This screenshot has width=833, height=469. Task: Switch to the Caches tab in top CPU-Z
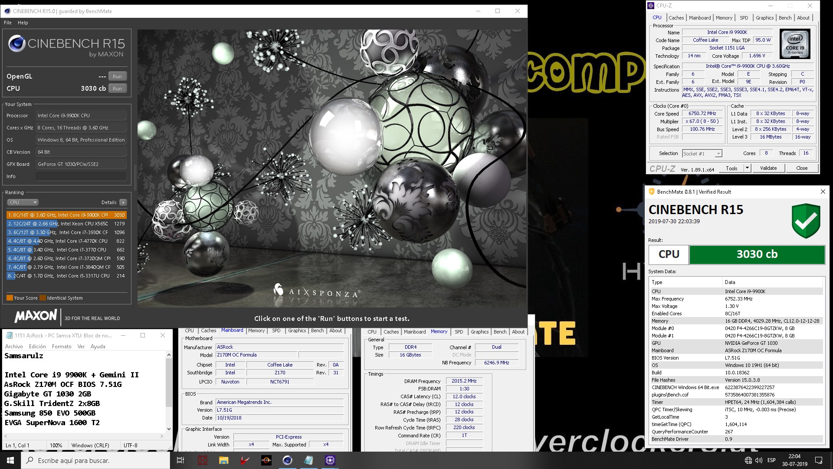coord(676,18)
